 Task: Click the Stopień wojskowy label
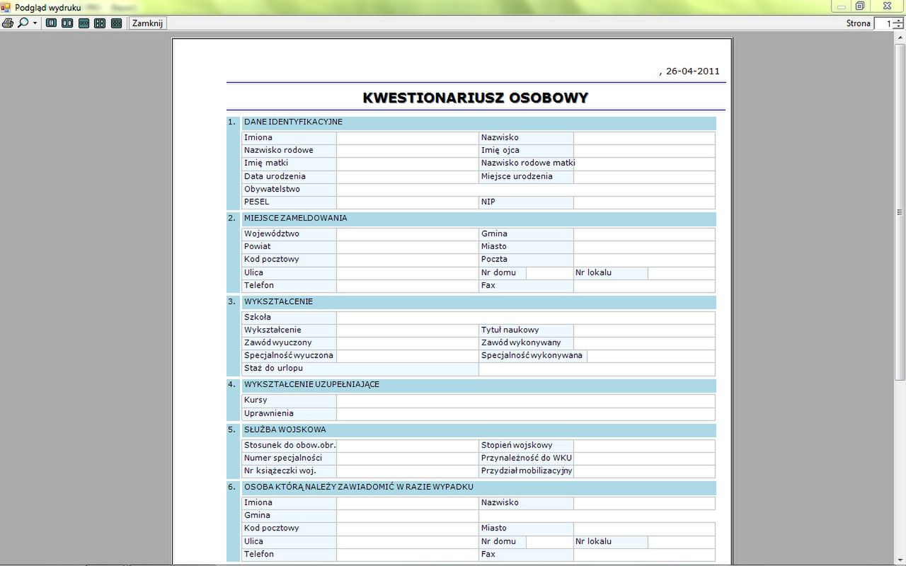click(517, 445)
